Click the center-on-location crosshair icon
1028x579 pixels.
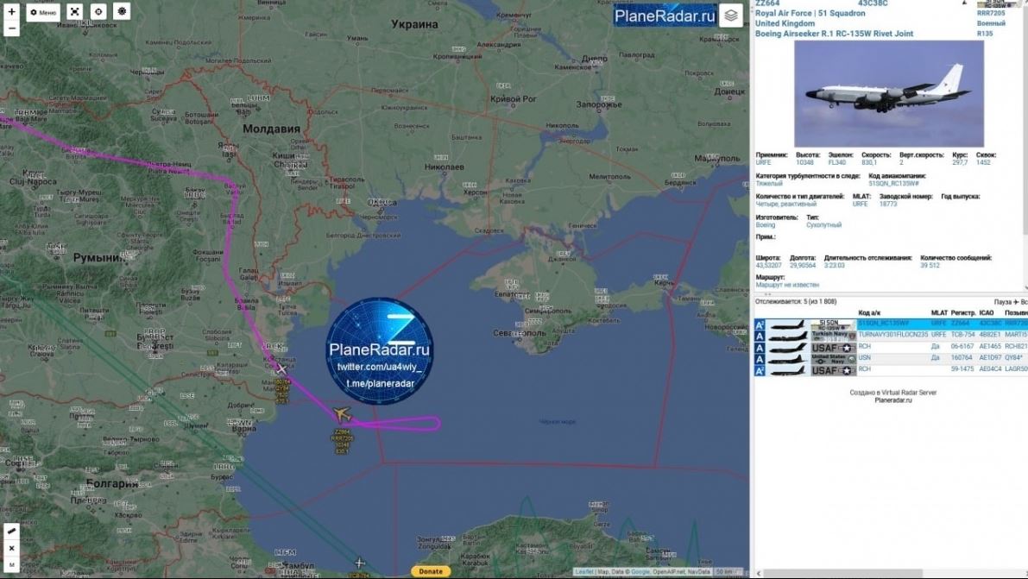click(98, 12)
